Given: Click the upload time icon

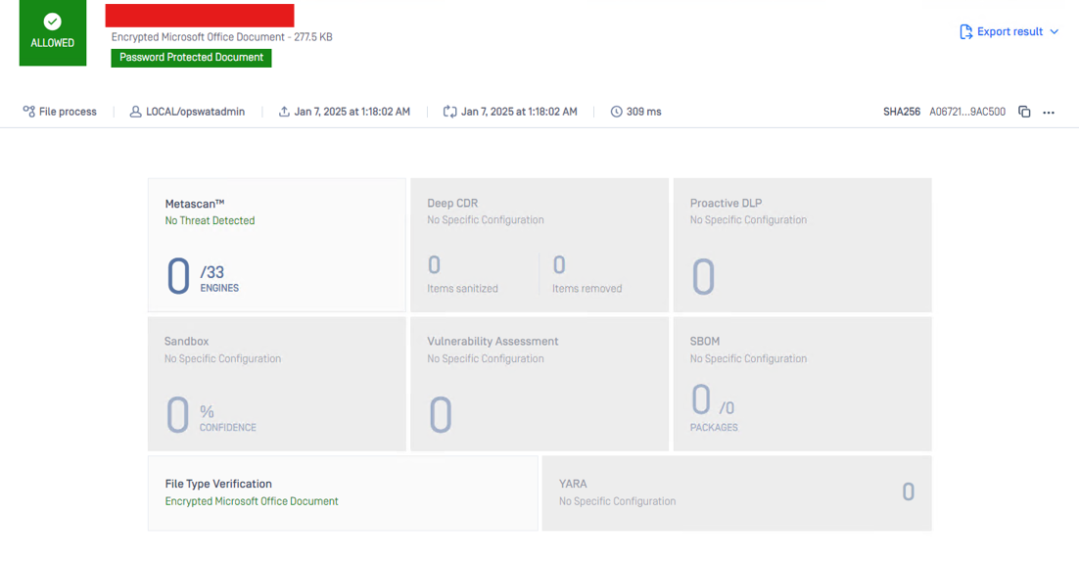Looking at the screenshot, I should click(x=284, y=112).
